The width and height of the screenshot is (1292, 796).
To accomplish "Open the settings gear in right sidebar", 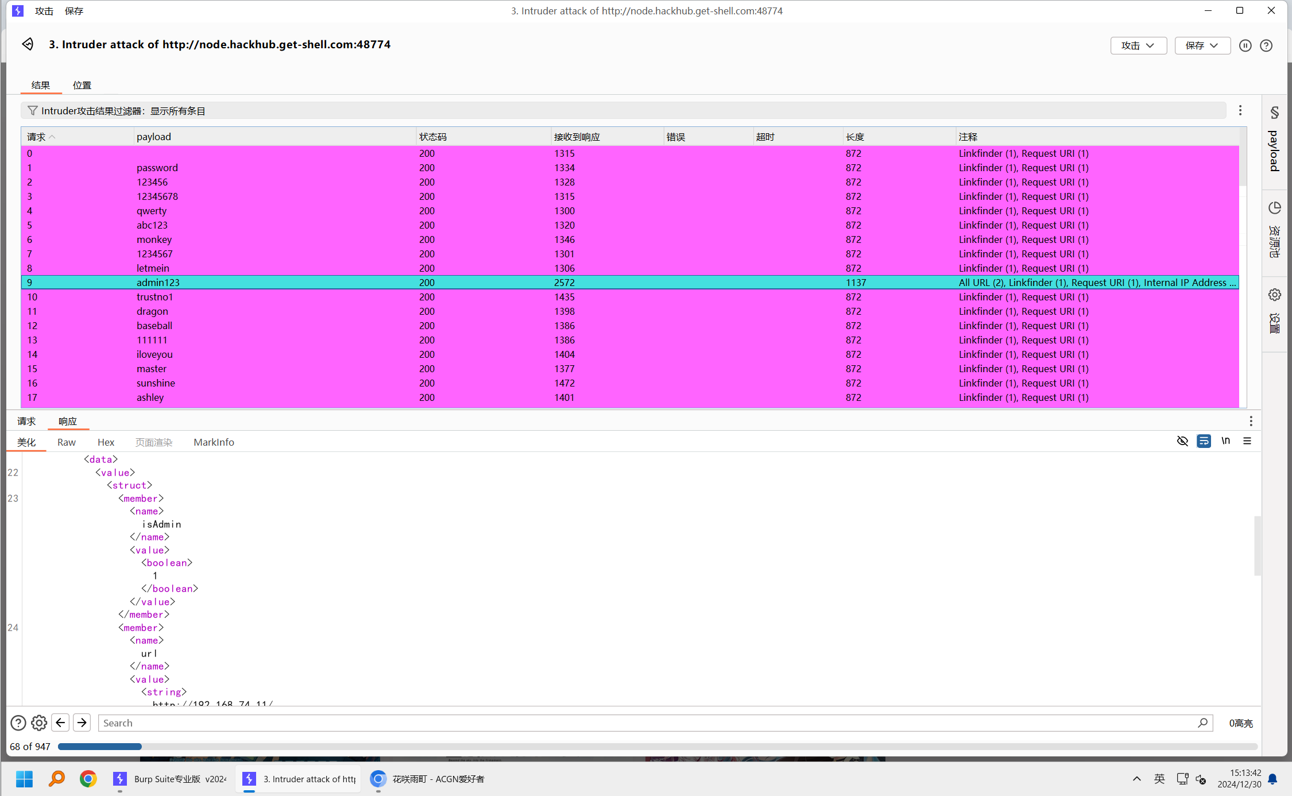I will click(1274, 295).
